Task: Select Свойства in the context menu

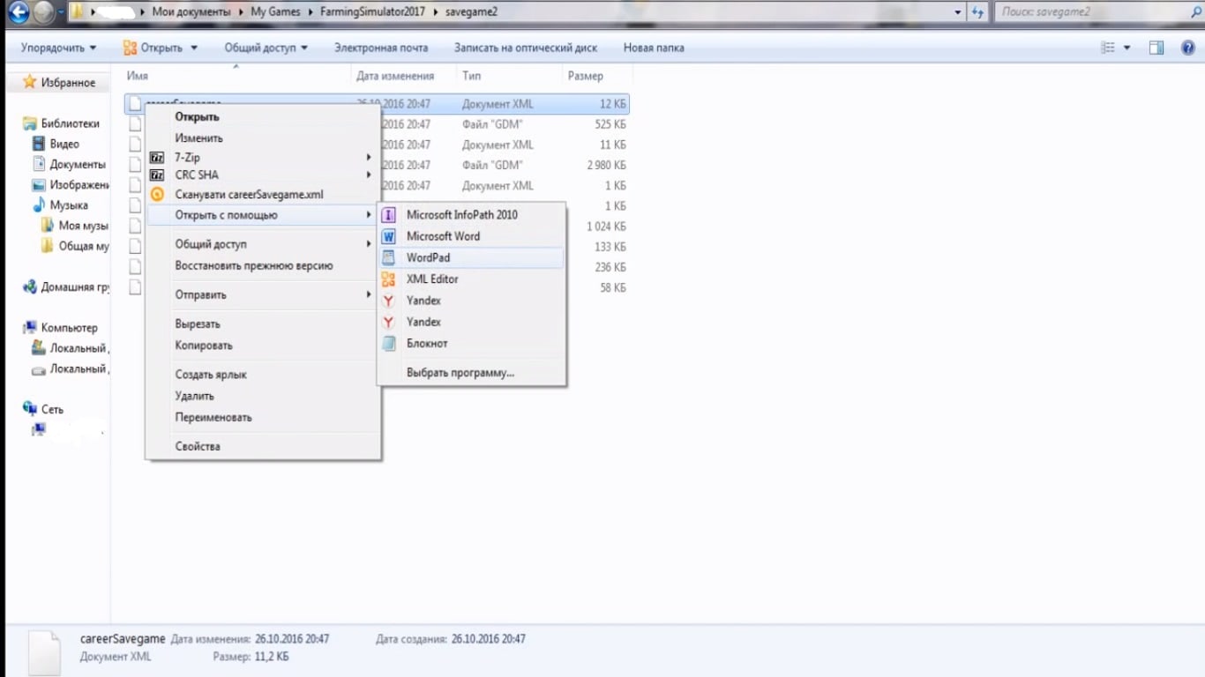Action: 198,446
